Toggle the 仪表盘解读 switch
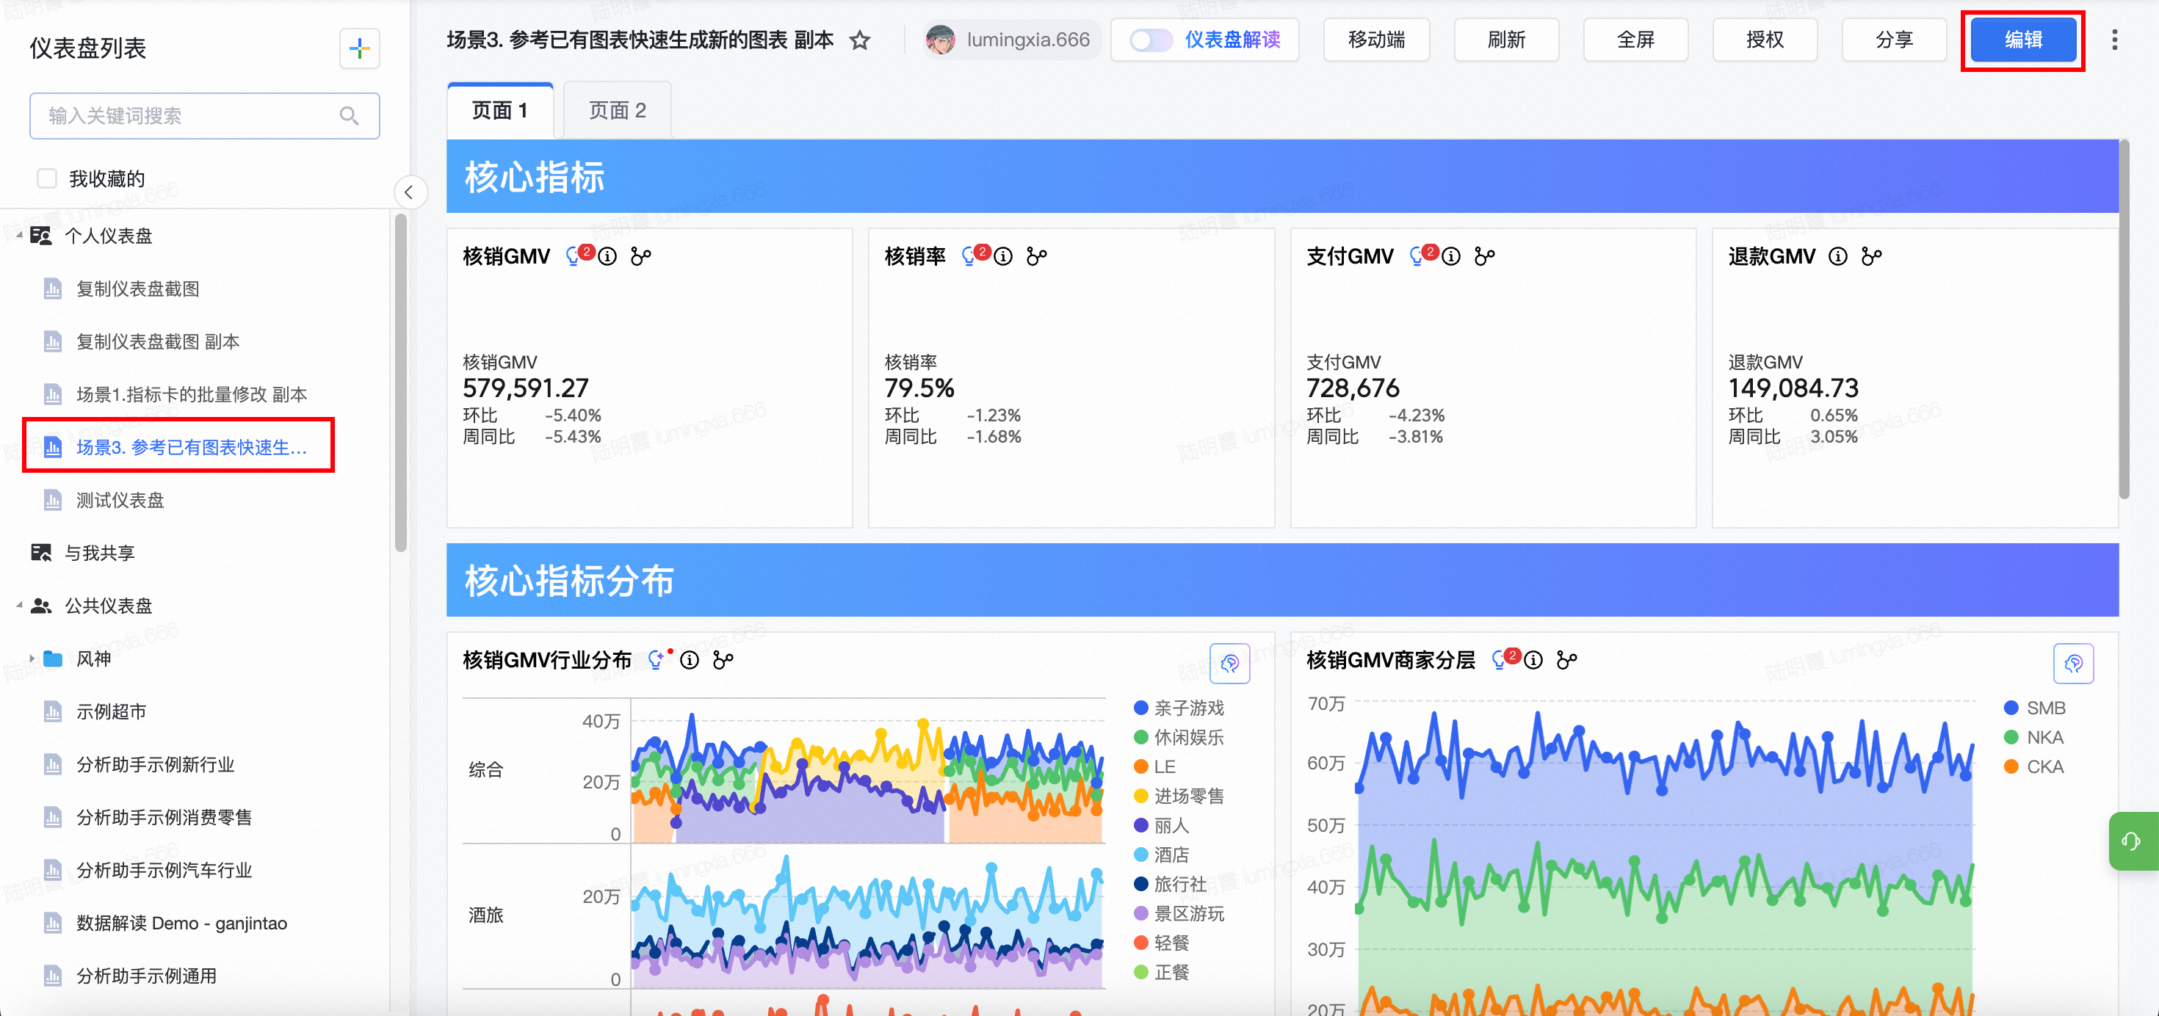Image resolution: width=2159 pixels, height=1016 pixels. point(1149,40)
